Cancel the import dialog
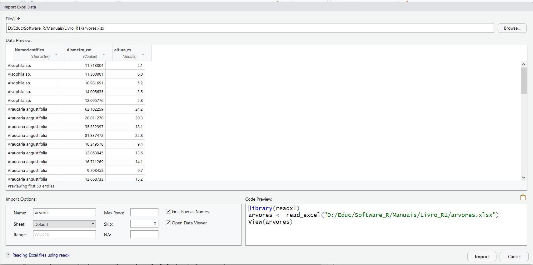 pyautogui.click(x=514, y=257)
